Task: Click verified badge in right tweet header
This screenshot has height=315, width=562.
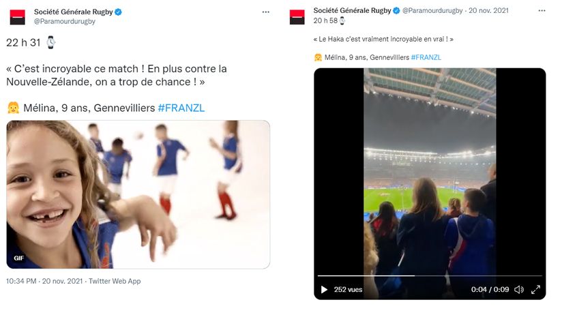Action: pyautogui.click(x=396, y=11)
